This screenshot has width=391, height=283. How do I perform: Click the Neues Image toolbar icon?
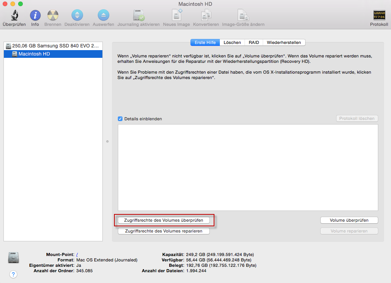pyautogui.click(x=177, y=15)
